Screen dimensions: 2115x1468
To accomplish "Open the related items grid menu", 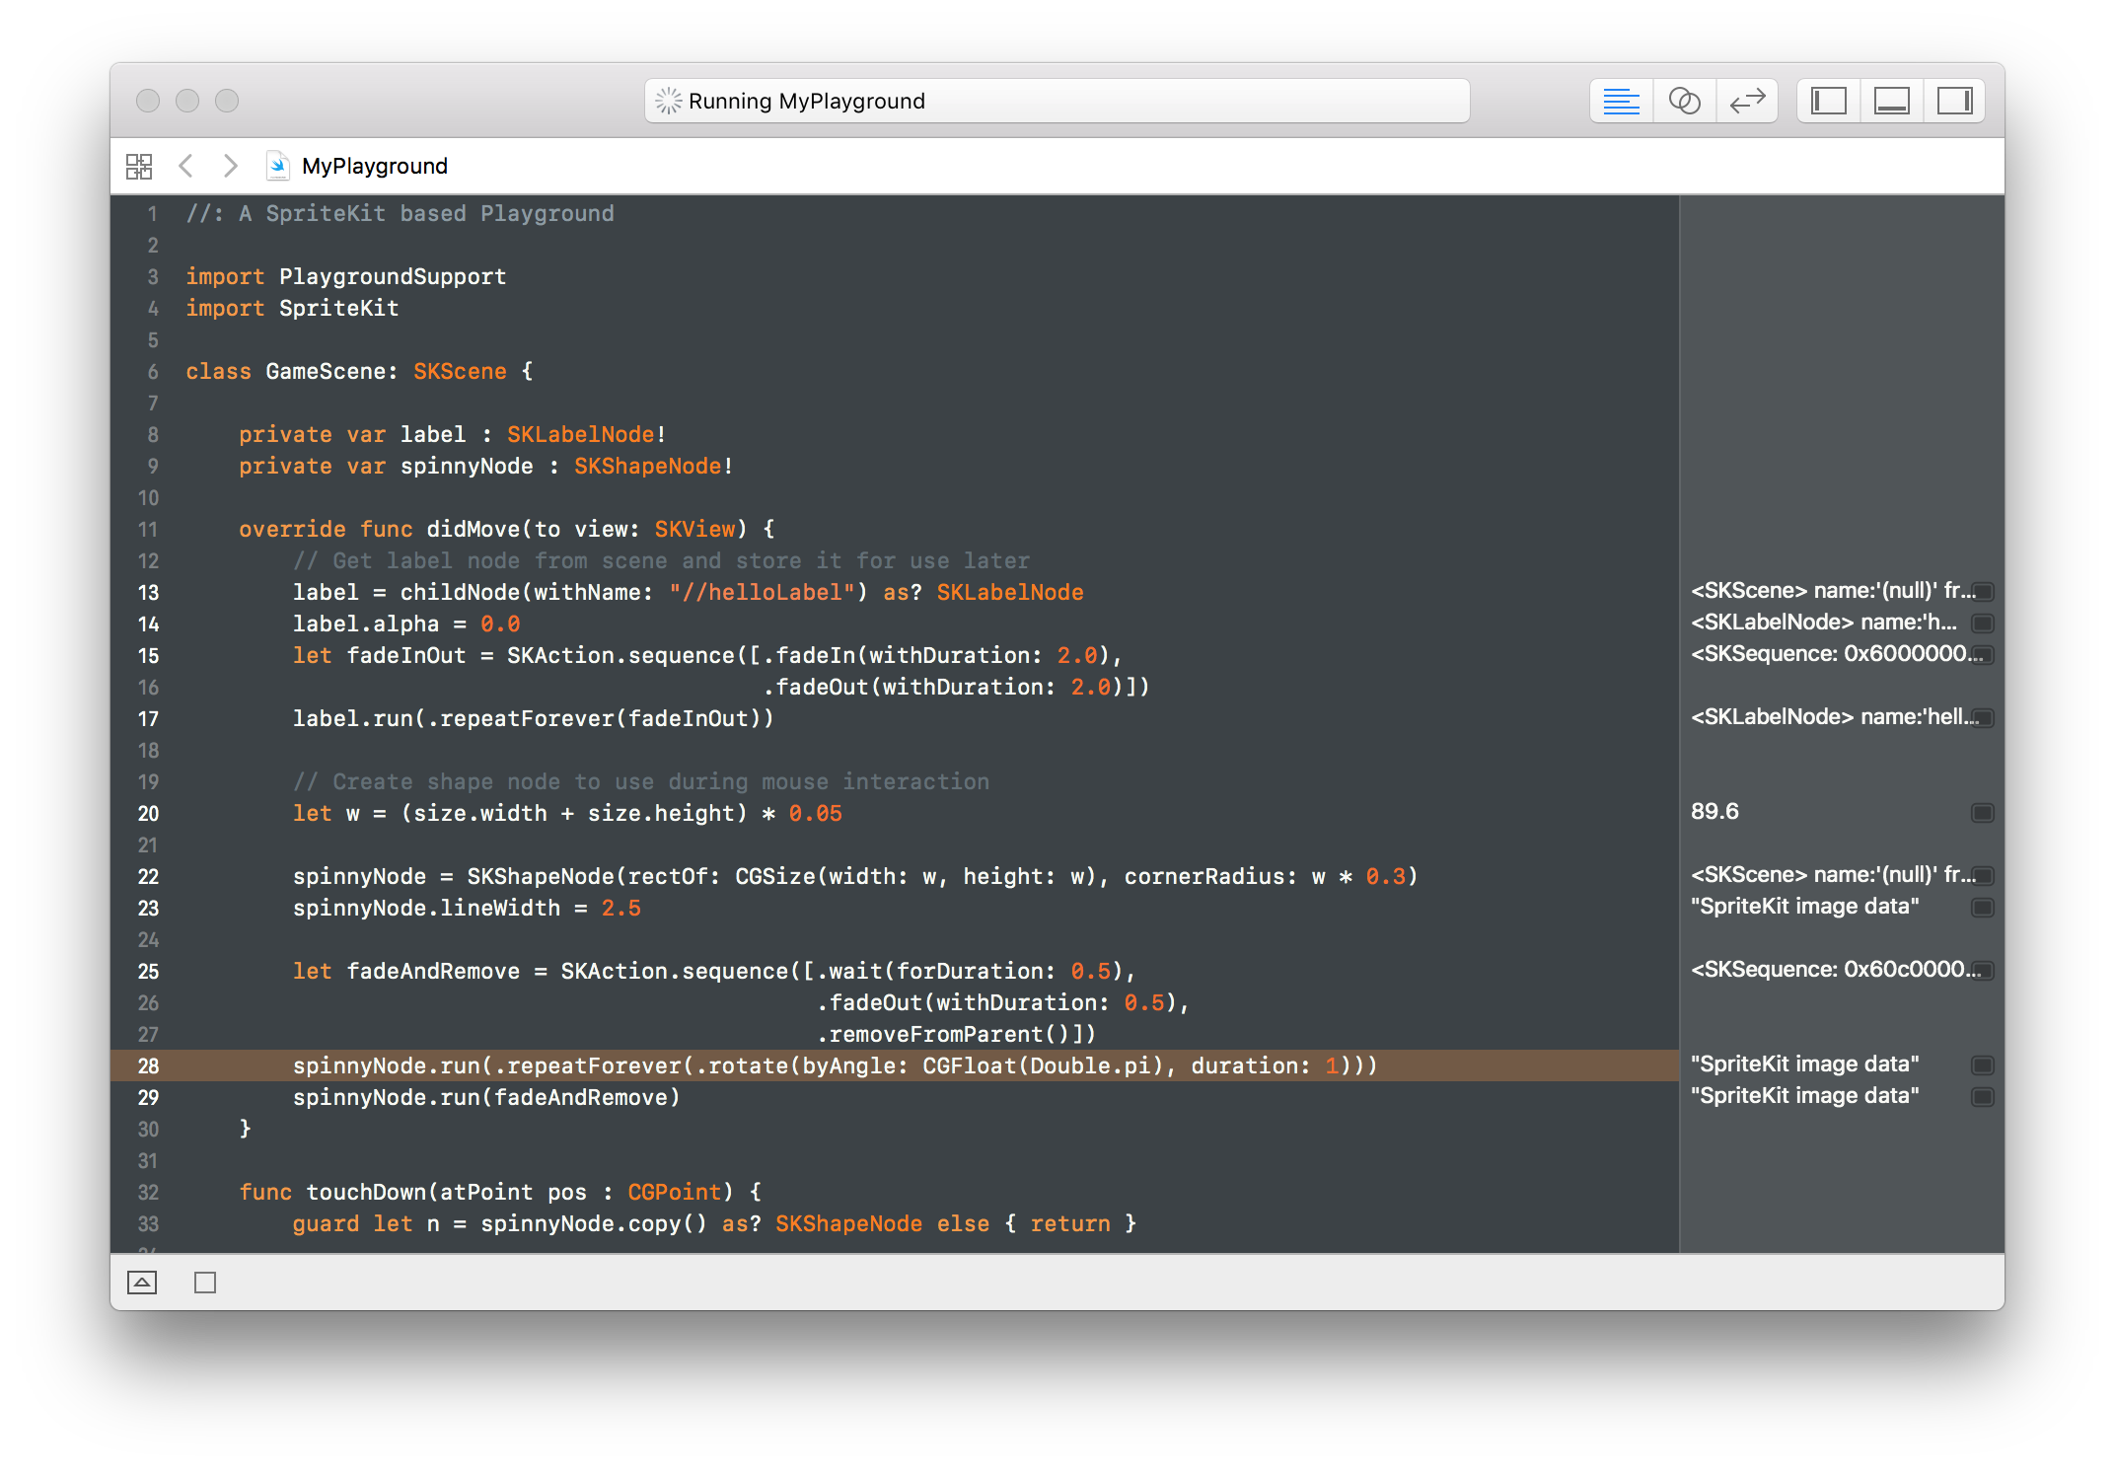I will pos(139,166).
